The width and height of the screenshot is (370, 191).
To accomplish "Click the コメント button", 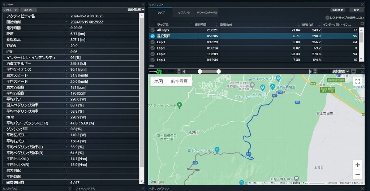I will 29,10.
